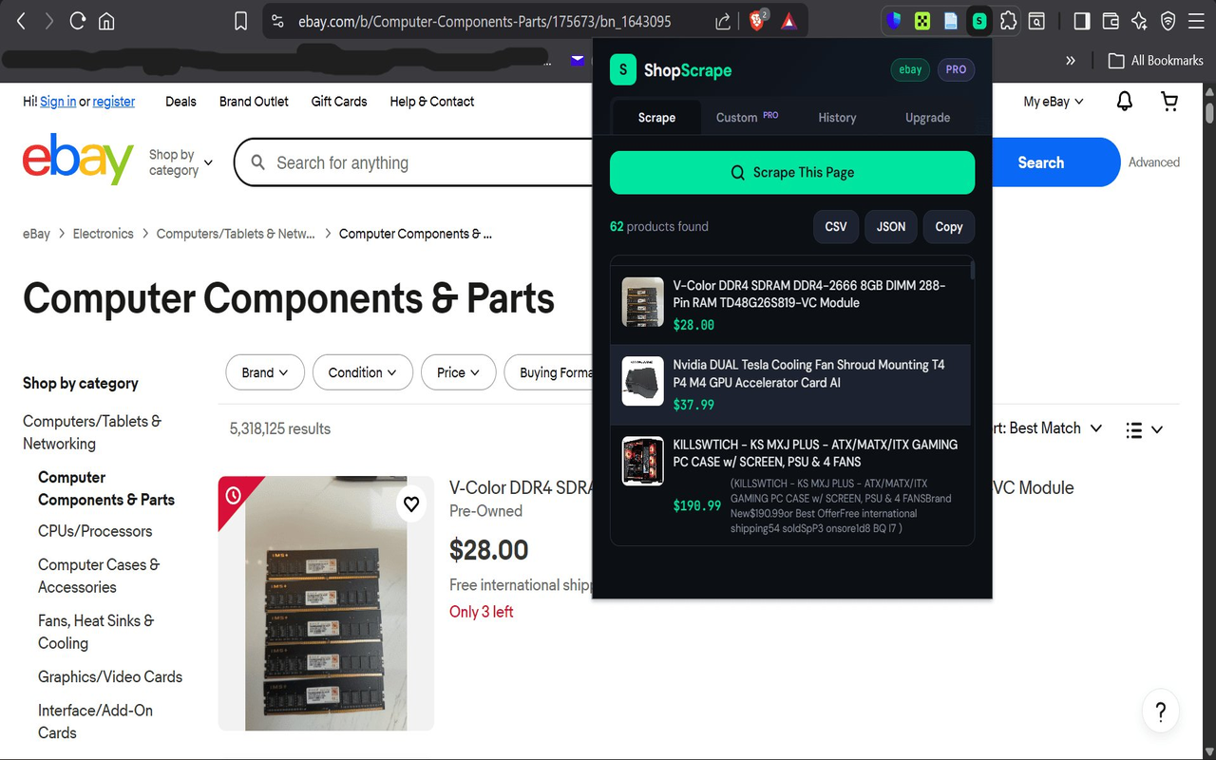
Task: Open the All Bookmarks folder
Action: tap(1156, 60)
